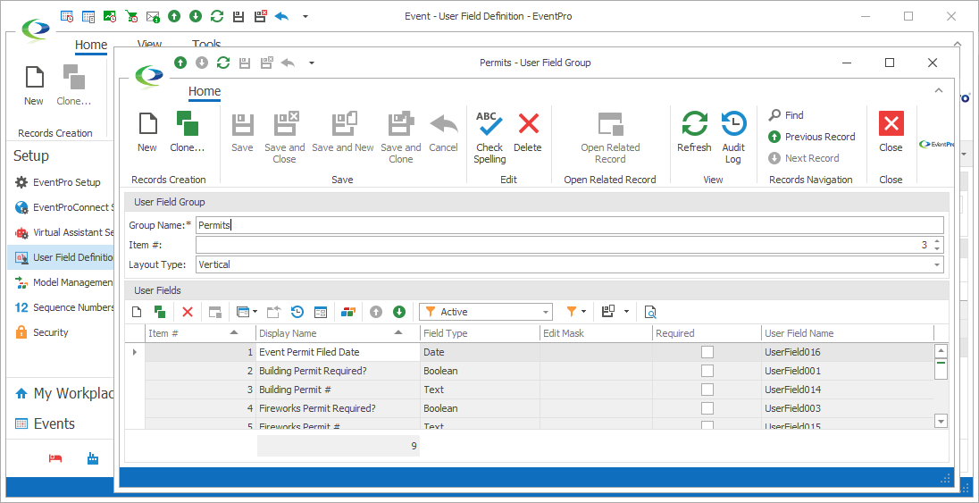The image size is (979, 503).
Task: Sort by Display Name column header
Action: pyautogui.click(x=338, y=333)
